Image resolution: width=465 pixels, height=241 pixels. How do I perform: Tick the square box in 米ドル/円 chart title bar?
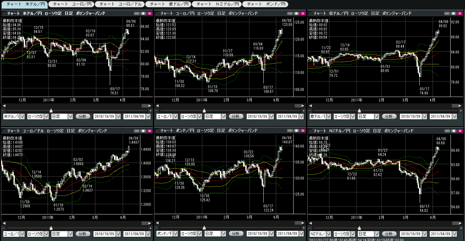[4, 13]
